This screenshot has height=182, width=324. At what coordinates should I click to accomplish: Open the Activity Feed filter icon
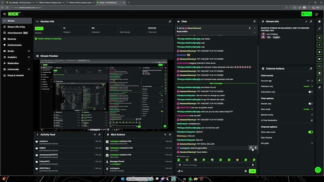click(x=95, y=134)
